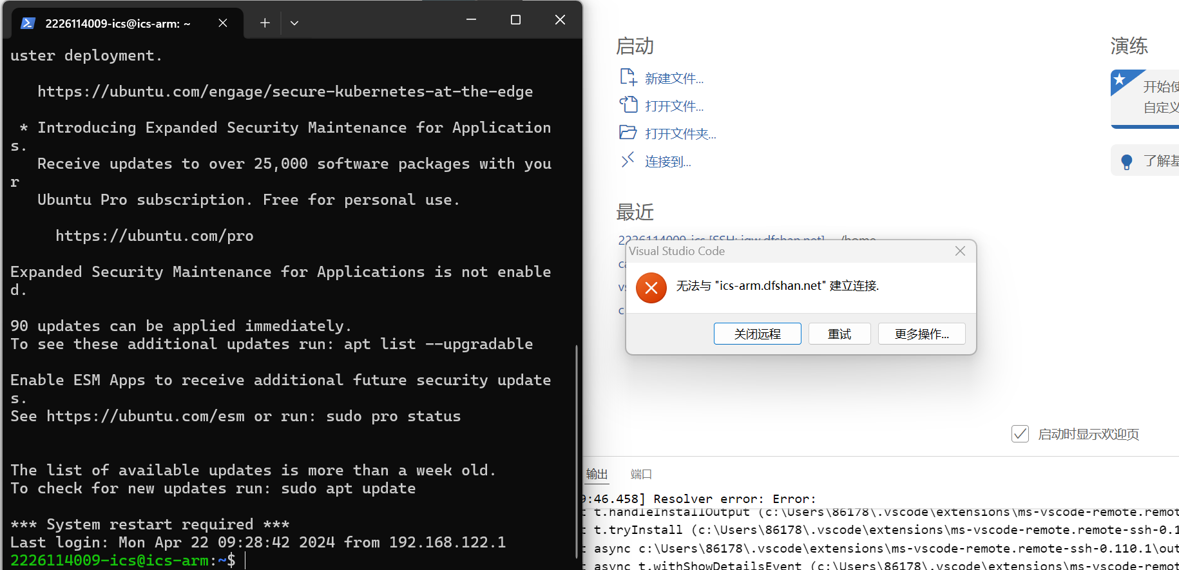The height and width of the screenshot is (570, 1179).
Task: Open the 新建文件 link
Action: (674, 79)
